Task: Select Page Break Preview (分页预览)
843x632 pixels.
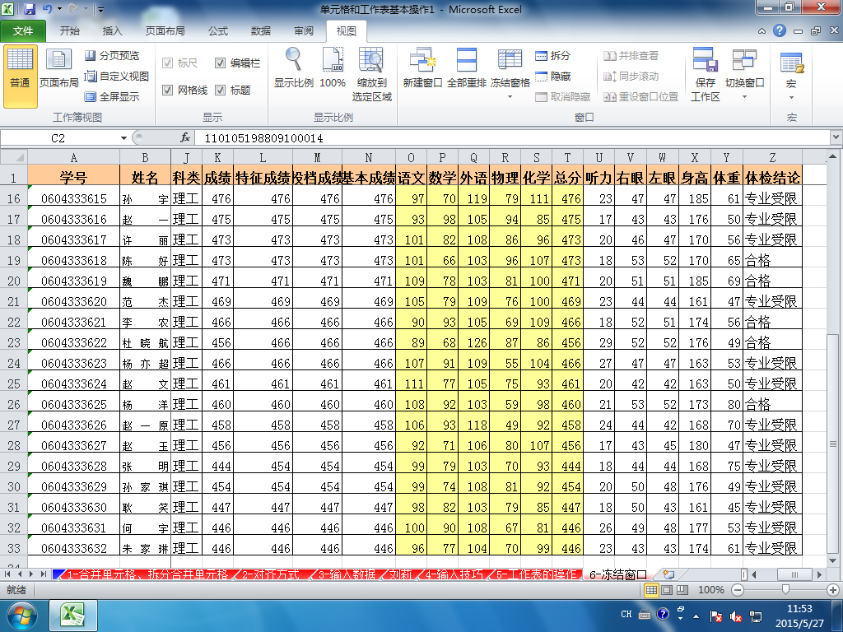Action: 112,55
